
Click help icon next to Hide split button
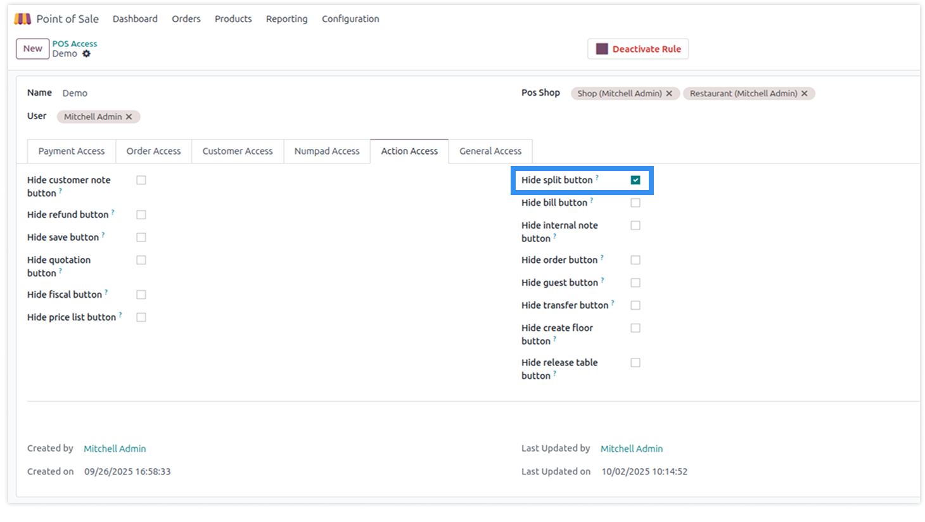pyautogui.click(x=597, y=177)
